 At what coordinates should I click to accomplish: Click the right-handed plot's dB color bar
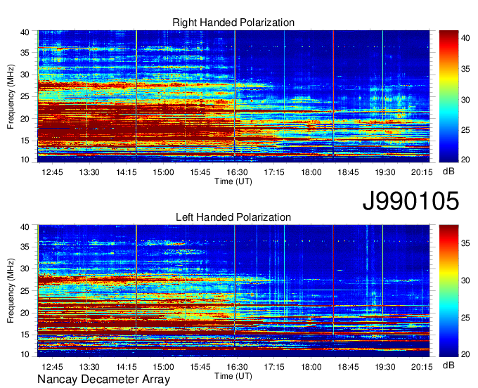(x=448, y=96)
